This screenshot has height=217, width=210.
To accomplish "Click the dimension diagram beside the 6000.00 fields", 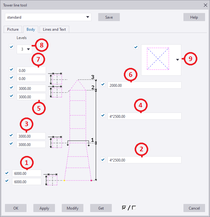I will click(x=52, y=179).
